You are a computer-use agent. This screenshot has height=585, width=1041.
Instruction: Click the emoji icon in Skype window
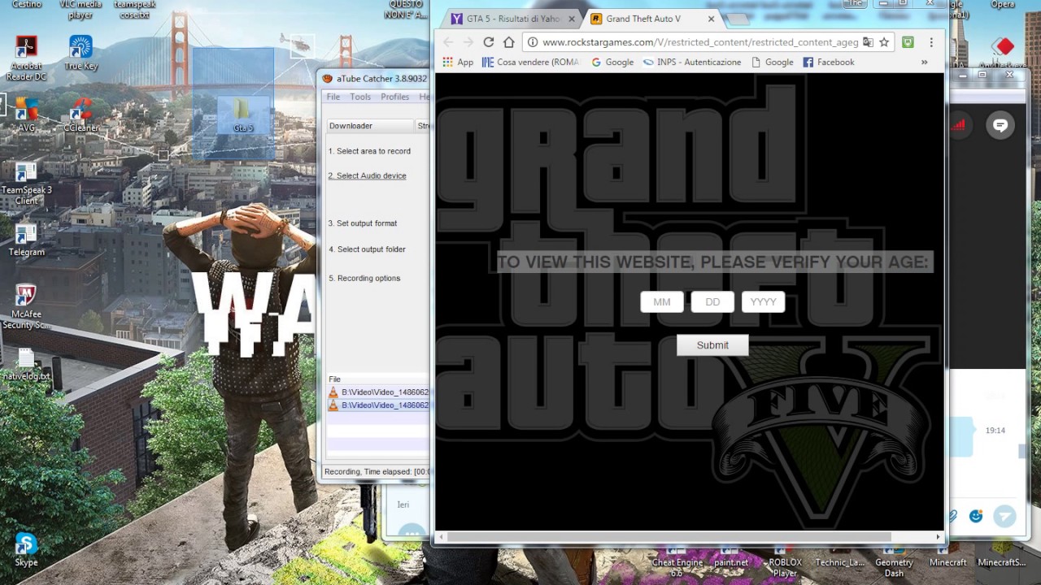(976, 516)
